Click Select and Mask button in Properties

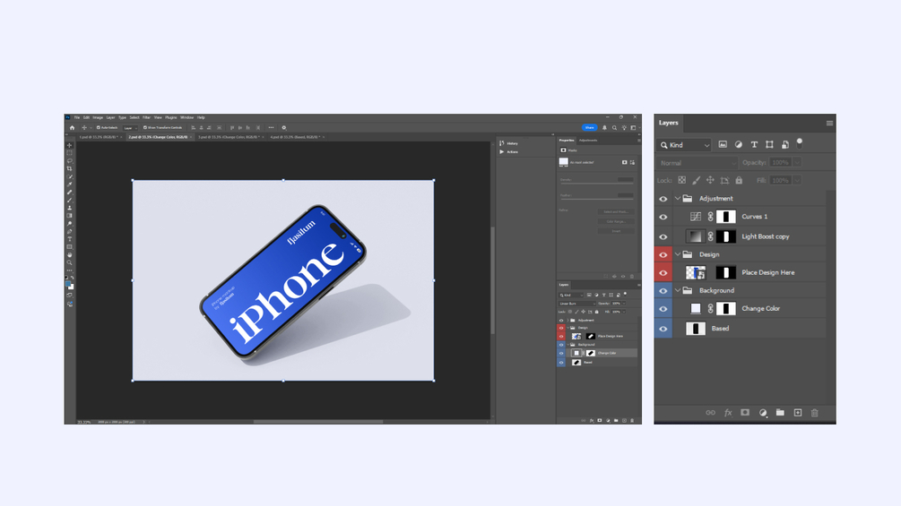(x=616, y=211)
